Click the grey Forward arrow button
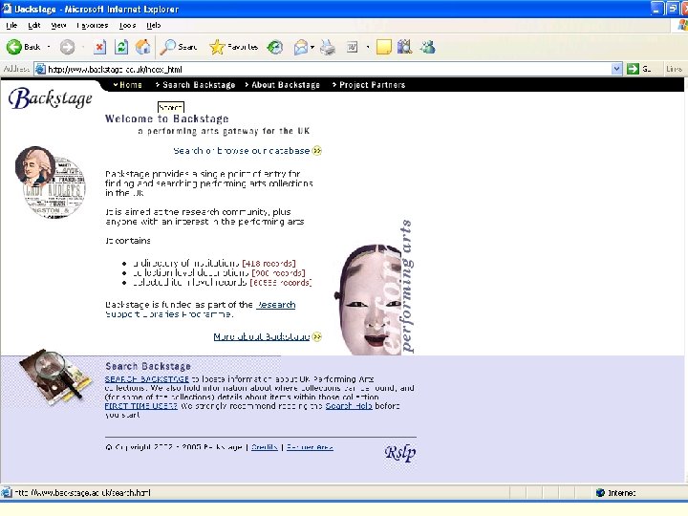 point(67,47)
